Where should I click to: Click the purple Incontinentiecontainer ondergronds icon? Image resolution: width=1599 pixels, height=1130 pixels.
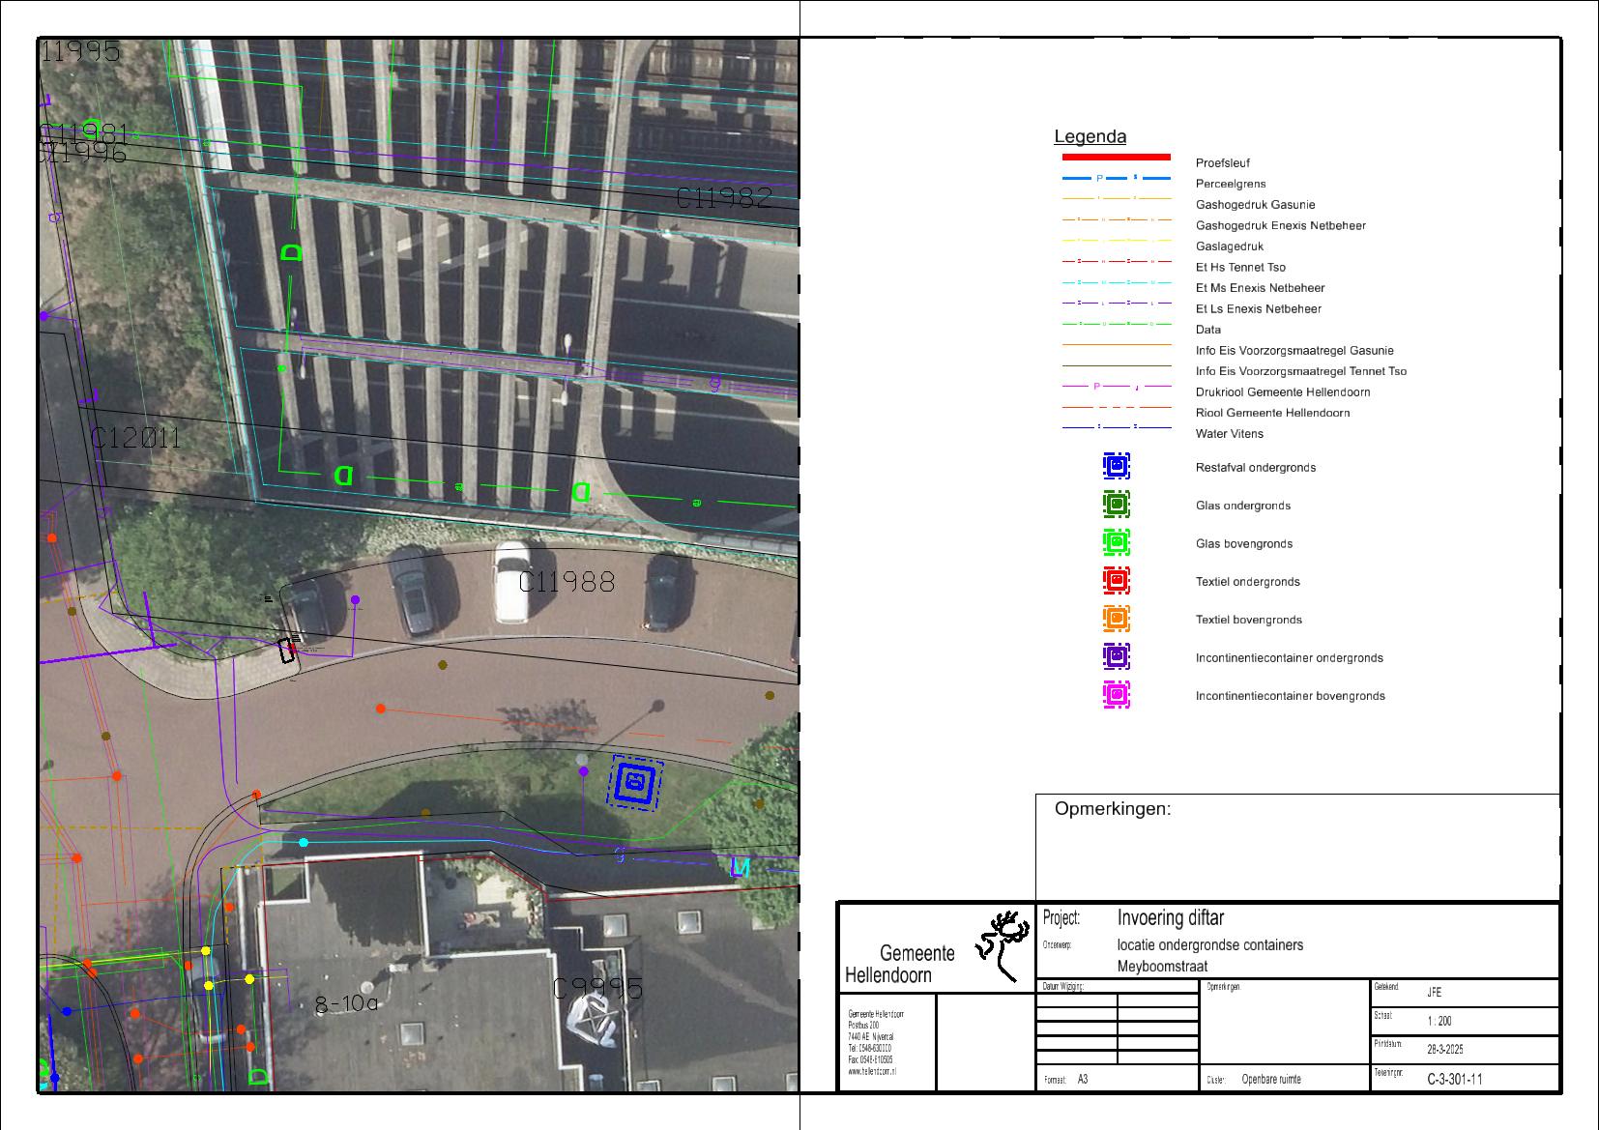(x=1116, y=657)
